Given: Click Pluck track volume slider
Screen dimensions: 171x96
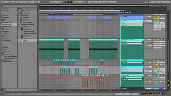Looking at the screenshot, I should point(156,69).
